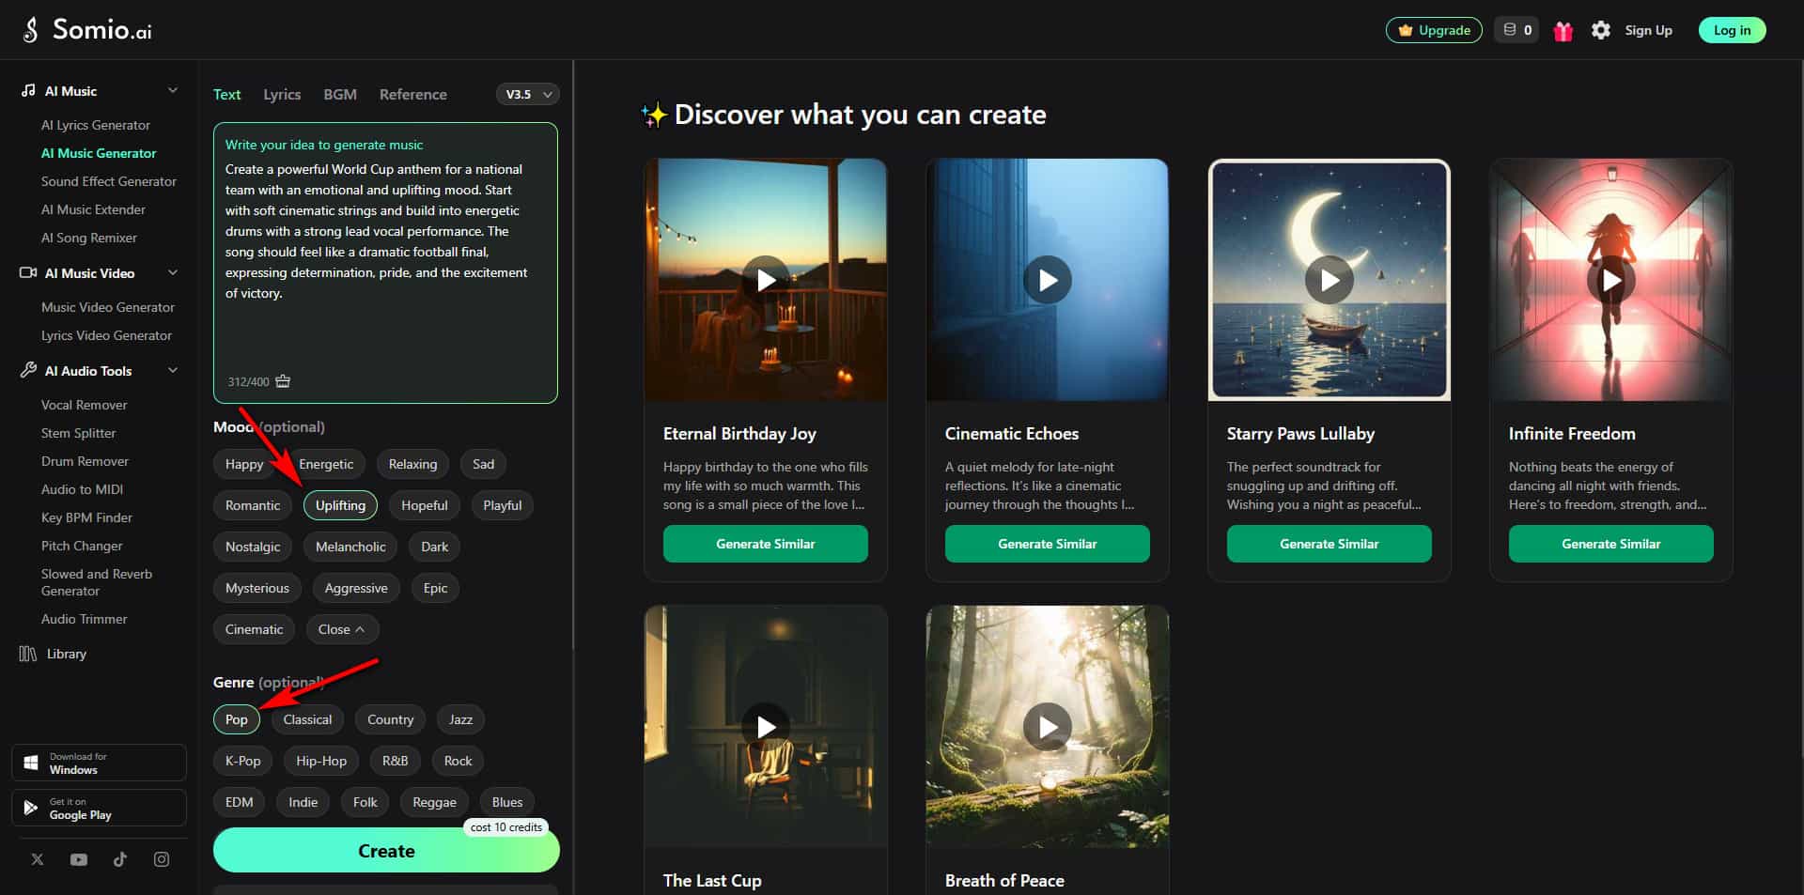This screenshot has width=1804, height=895.
Task: Click the Upgrade button
Action: 1434,30
